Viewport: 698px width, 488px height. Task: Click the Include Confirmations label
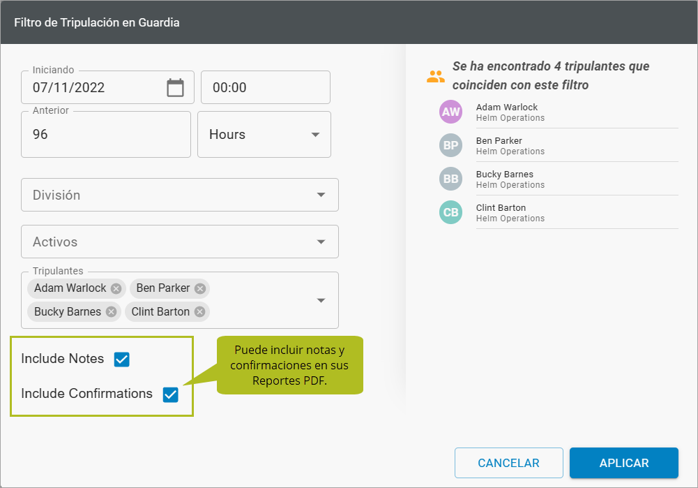pos(86,394)
